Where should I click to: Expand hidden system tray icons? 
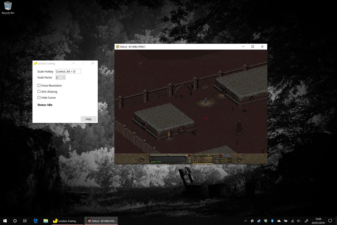(246, 221)
